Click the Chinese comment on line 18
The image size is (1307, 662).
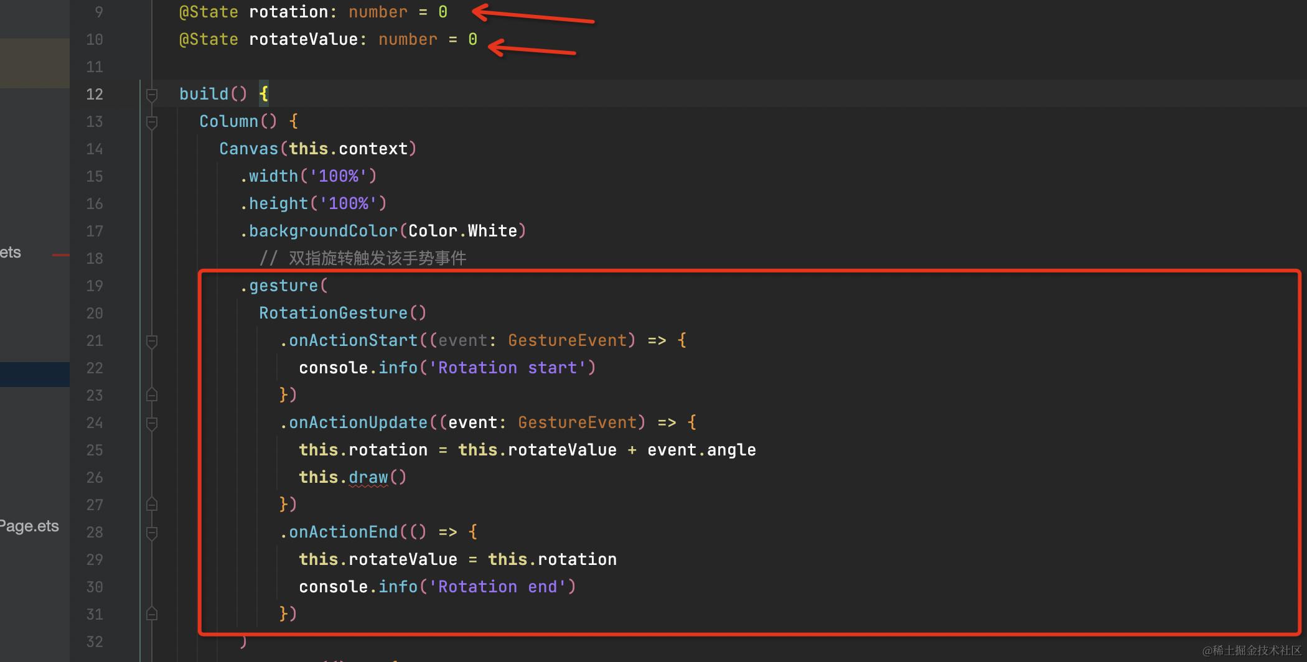click(363, 258)
